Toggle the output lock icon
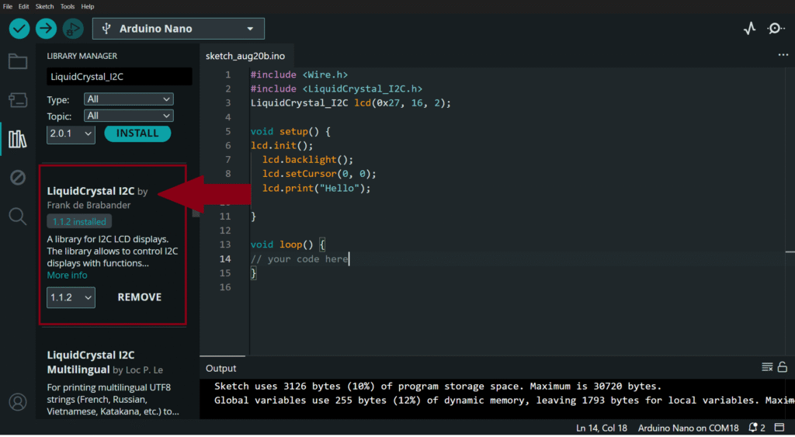 pos(782,367)
